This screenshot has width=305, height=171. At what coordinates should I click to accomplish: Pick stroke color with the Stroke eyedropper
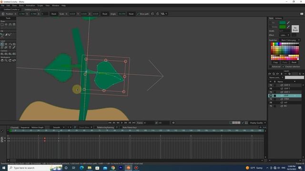pos(288,27)
